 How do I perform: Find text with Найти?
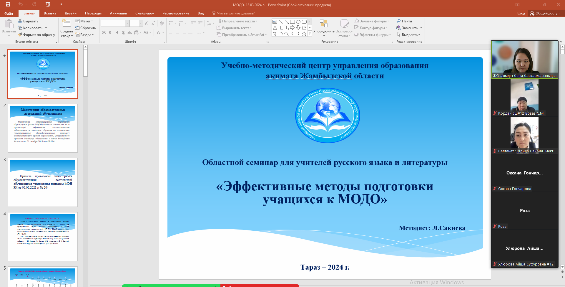404,21
